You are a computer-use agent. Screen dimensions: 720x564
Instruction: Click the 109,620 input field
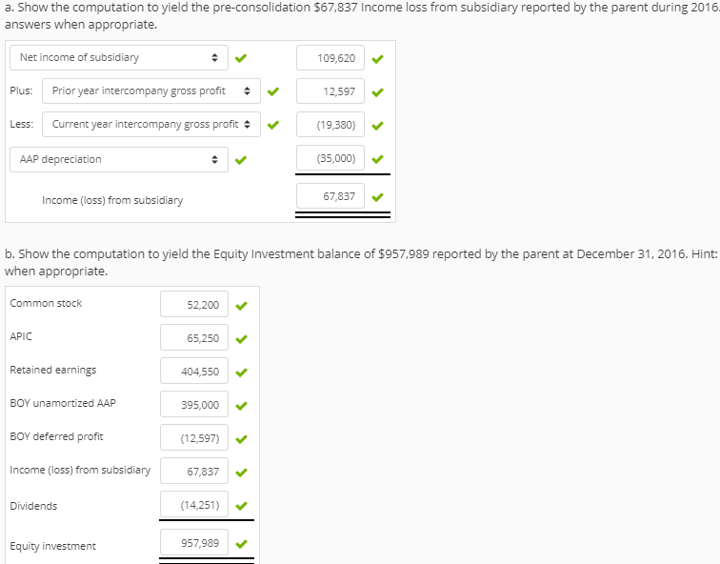330,58
